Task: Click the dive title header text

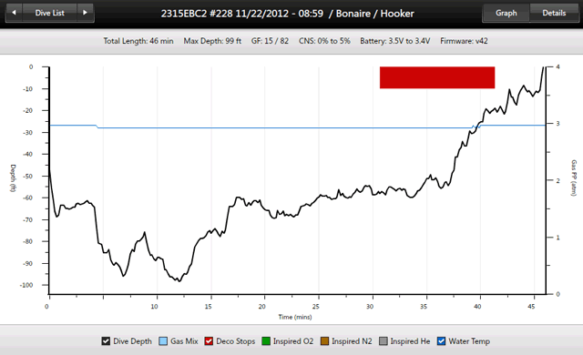Action: 288,14
